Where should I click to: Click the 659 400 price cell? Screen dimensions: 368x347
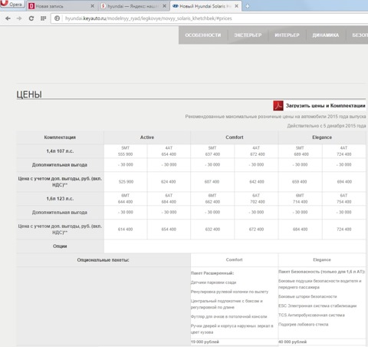coord(299,182)
